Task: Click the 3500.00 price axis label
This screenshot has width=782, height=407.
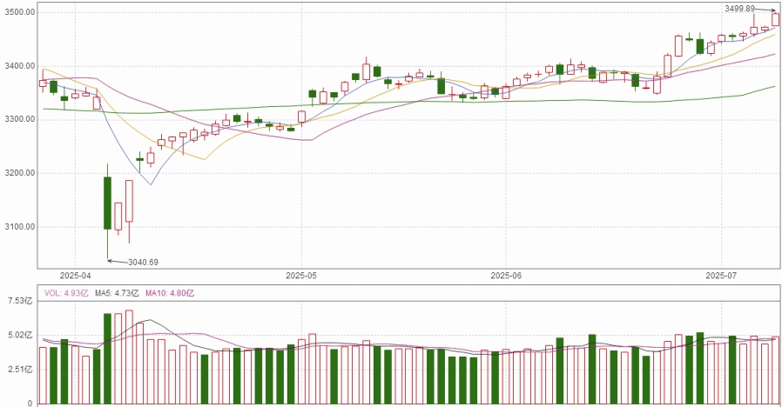Action: tap(18, 13)
